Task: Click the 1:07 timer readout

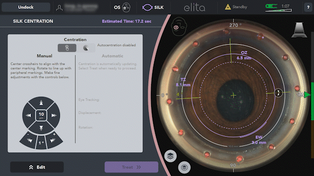Action: pos(285,6)
